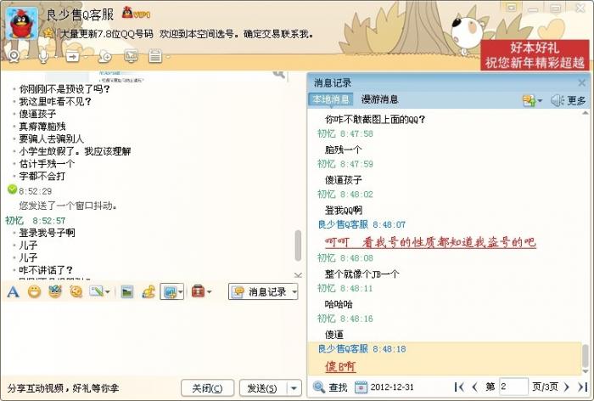594x401 pixels.
Task: Click the 好本好礼 advertisement banner
Action: click(535, 55)
